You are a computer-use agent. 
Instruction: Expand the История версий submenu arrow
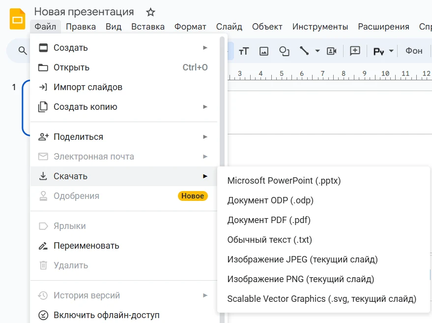tap(205, 295)
